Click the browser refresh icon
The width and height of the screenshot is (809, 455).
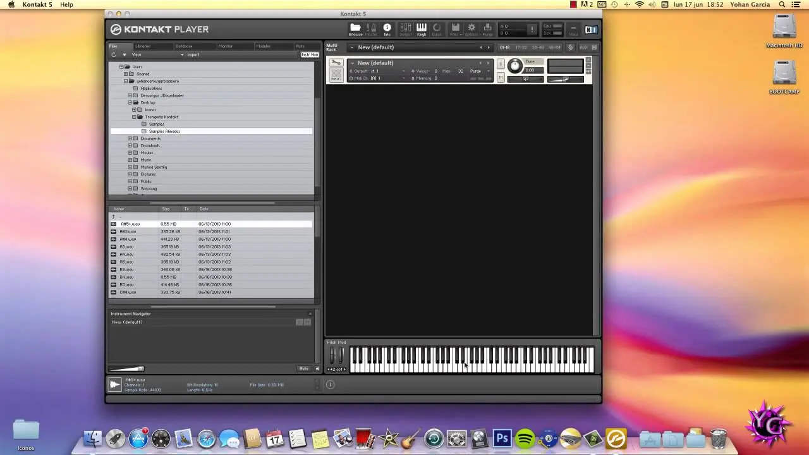tap(114, 55)
